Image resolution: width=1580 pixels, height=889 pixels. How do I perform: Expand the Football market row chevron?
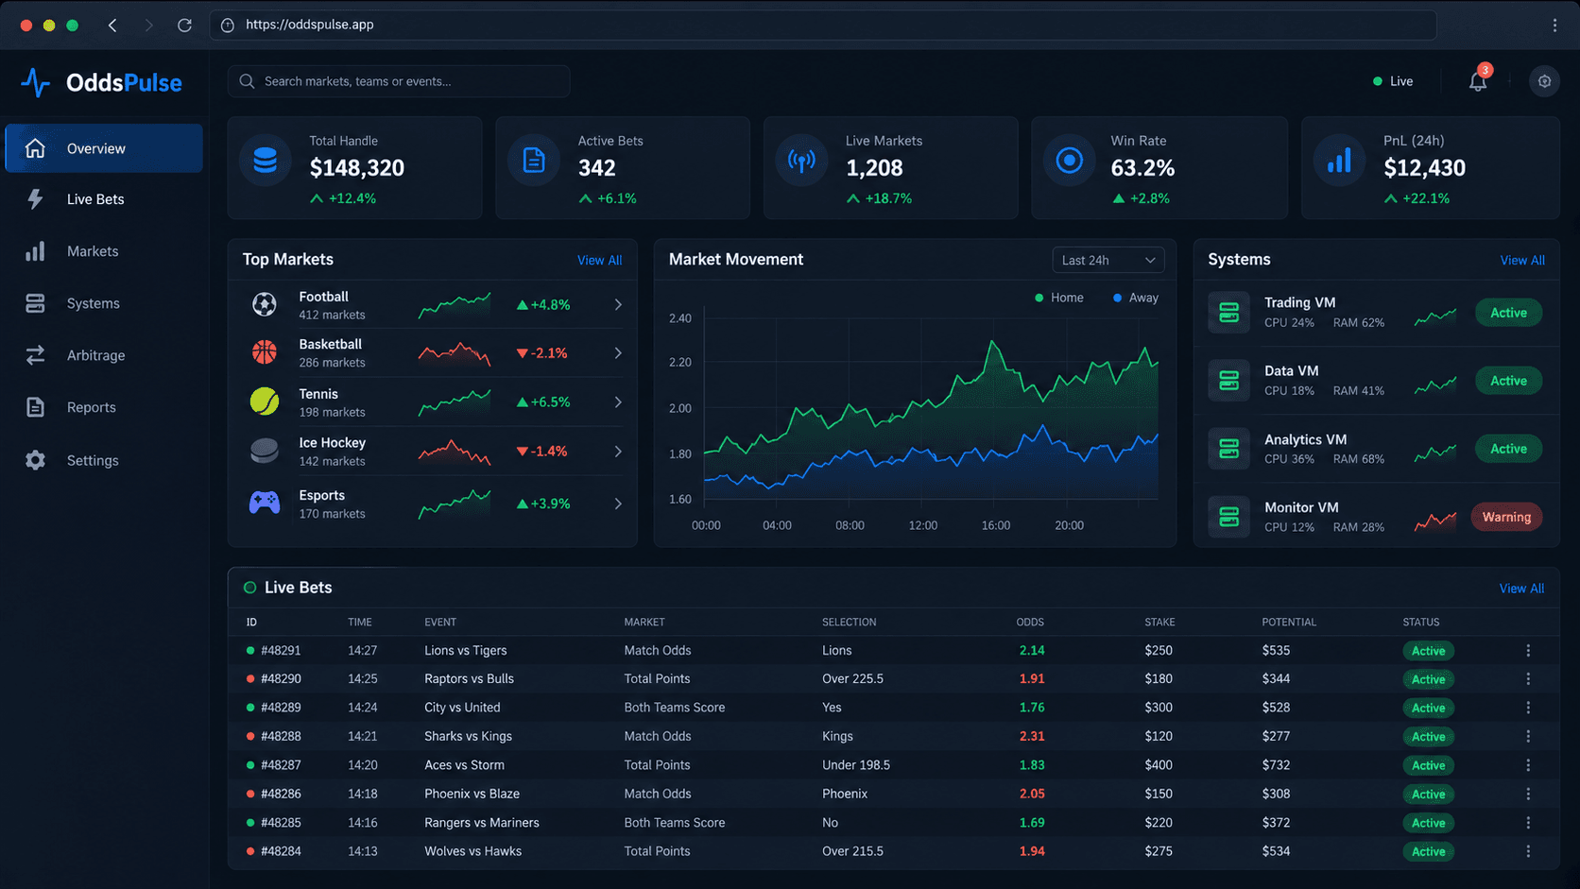click(618, 304)
